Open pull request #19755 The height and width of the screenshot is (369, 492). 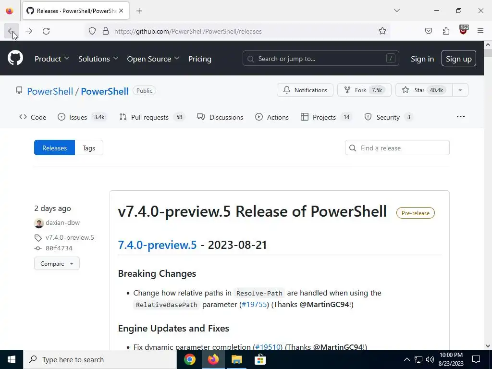point(254,304)
